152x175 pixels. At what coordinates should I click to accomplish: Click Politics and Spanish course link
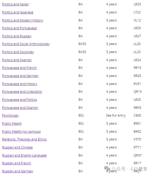pyautogui.click(x=17, y=60)
